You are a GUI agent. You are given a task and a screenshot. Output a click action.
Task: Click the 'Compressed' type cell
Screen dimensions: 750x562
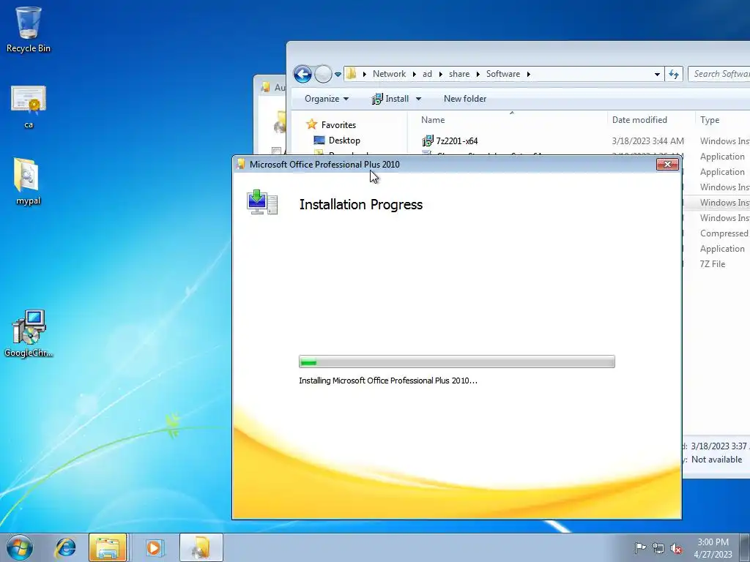(x=724, y=233)
